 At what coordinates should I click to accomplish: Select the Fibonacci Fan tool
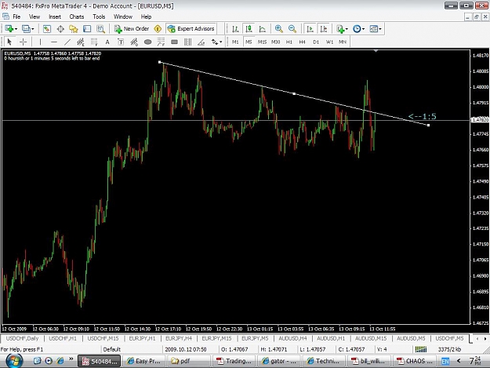(161, 42)
